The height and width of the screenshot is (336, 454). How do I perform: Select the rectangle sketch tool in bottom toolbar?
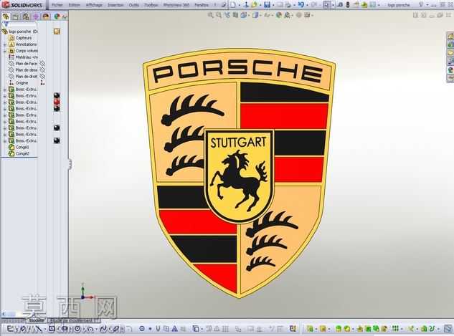pos(52,329)
